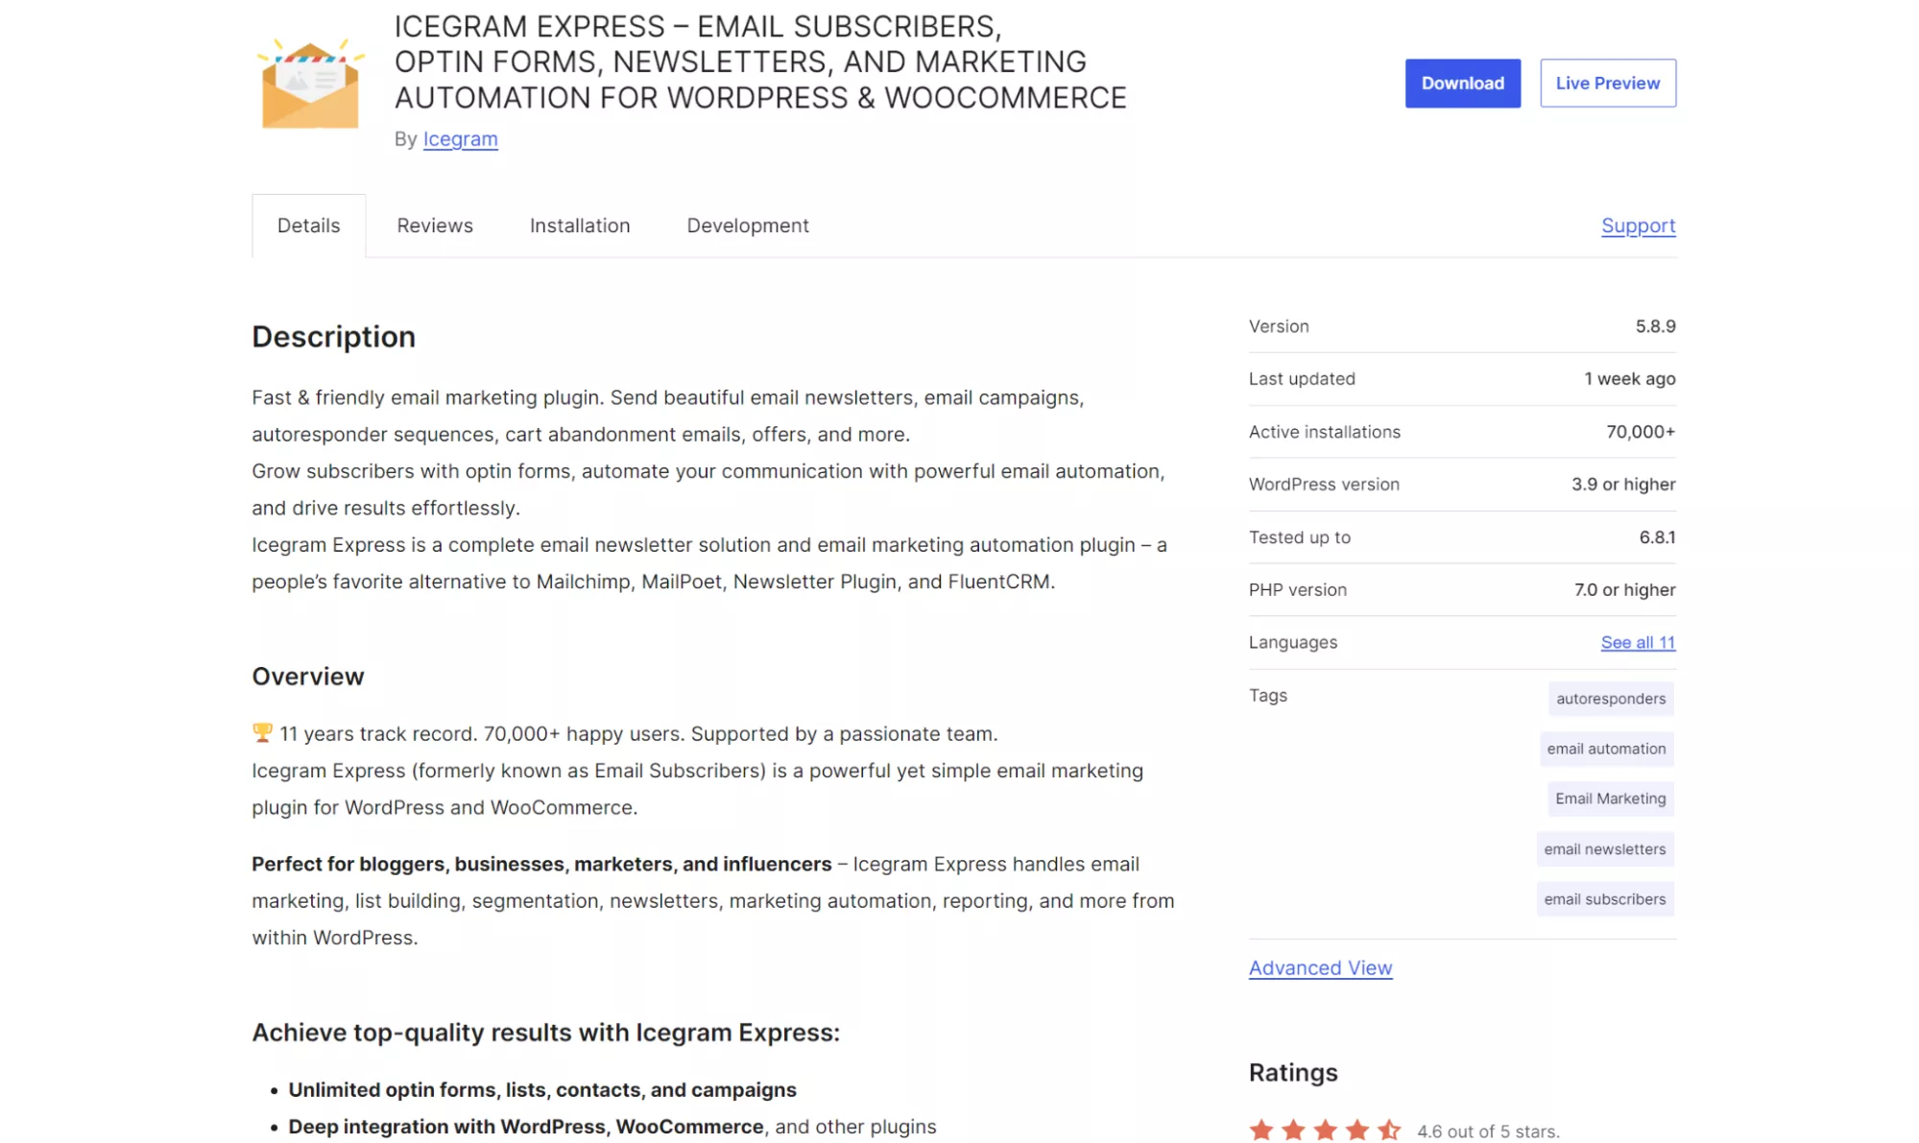The height and width of the screenshot is (1143, 1919).
Task: Click the version value 5.8.9
Action: point(1655,326)
